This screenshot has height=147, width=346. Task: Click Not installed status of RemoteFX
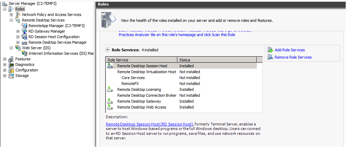[x=190, y=84]
